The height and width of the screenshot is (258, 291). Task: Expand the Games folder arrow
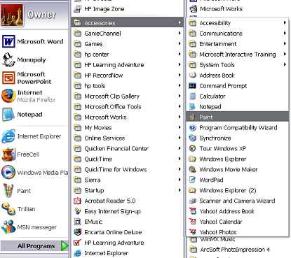coord(180,43)
